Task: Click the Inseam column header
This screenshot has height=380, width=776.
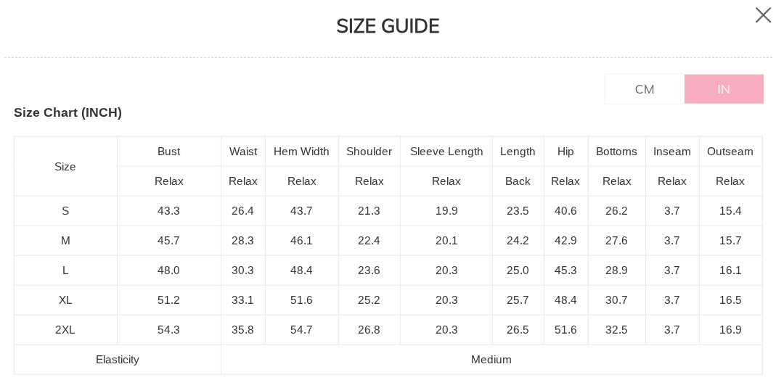Action: coord(671,152)
